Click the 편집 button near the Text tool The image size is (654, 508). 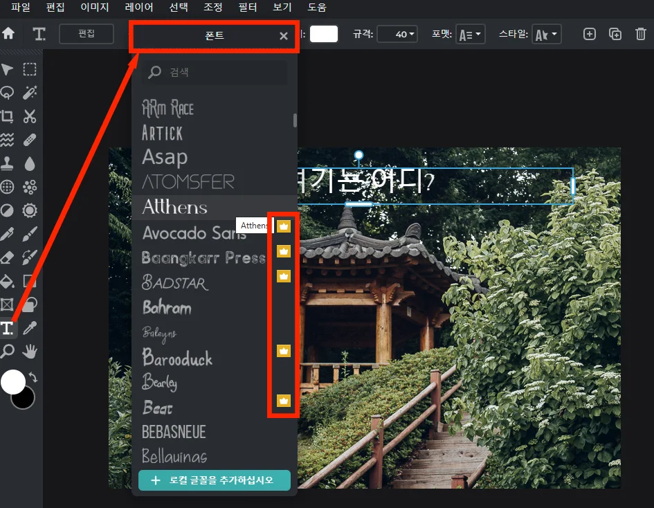[86, 33]
